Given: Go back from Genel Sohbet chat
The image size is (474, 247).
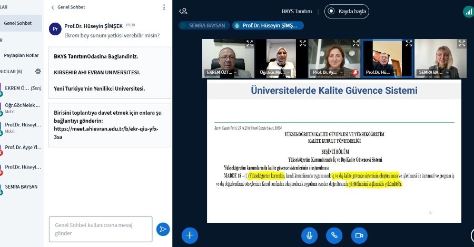Looking at the screenshot, I should click(53, 7).
